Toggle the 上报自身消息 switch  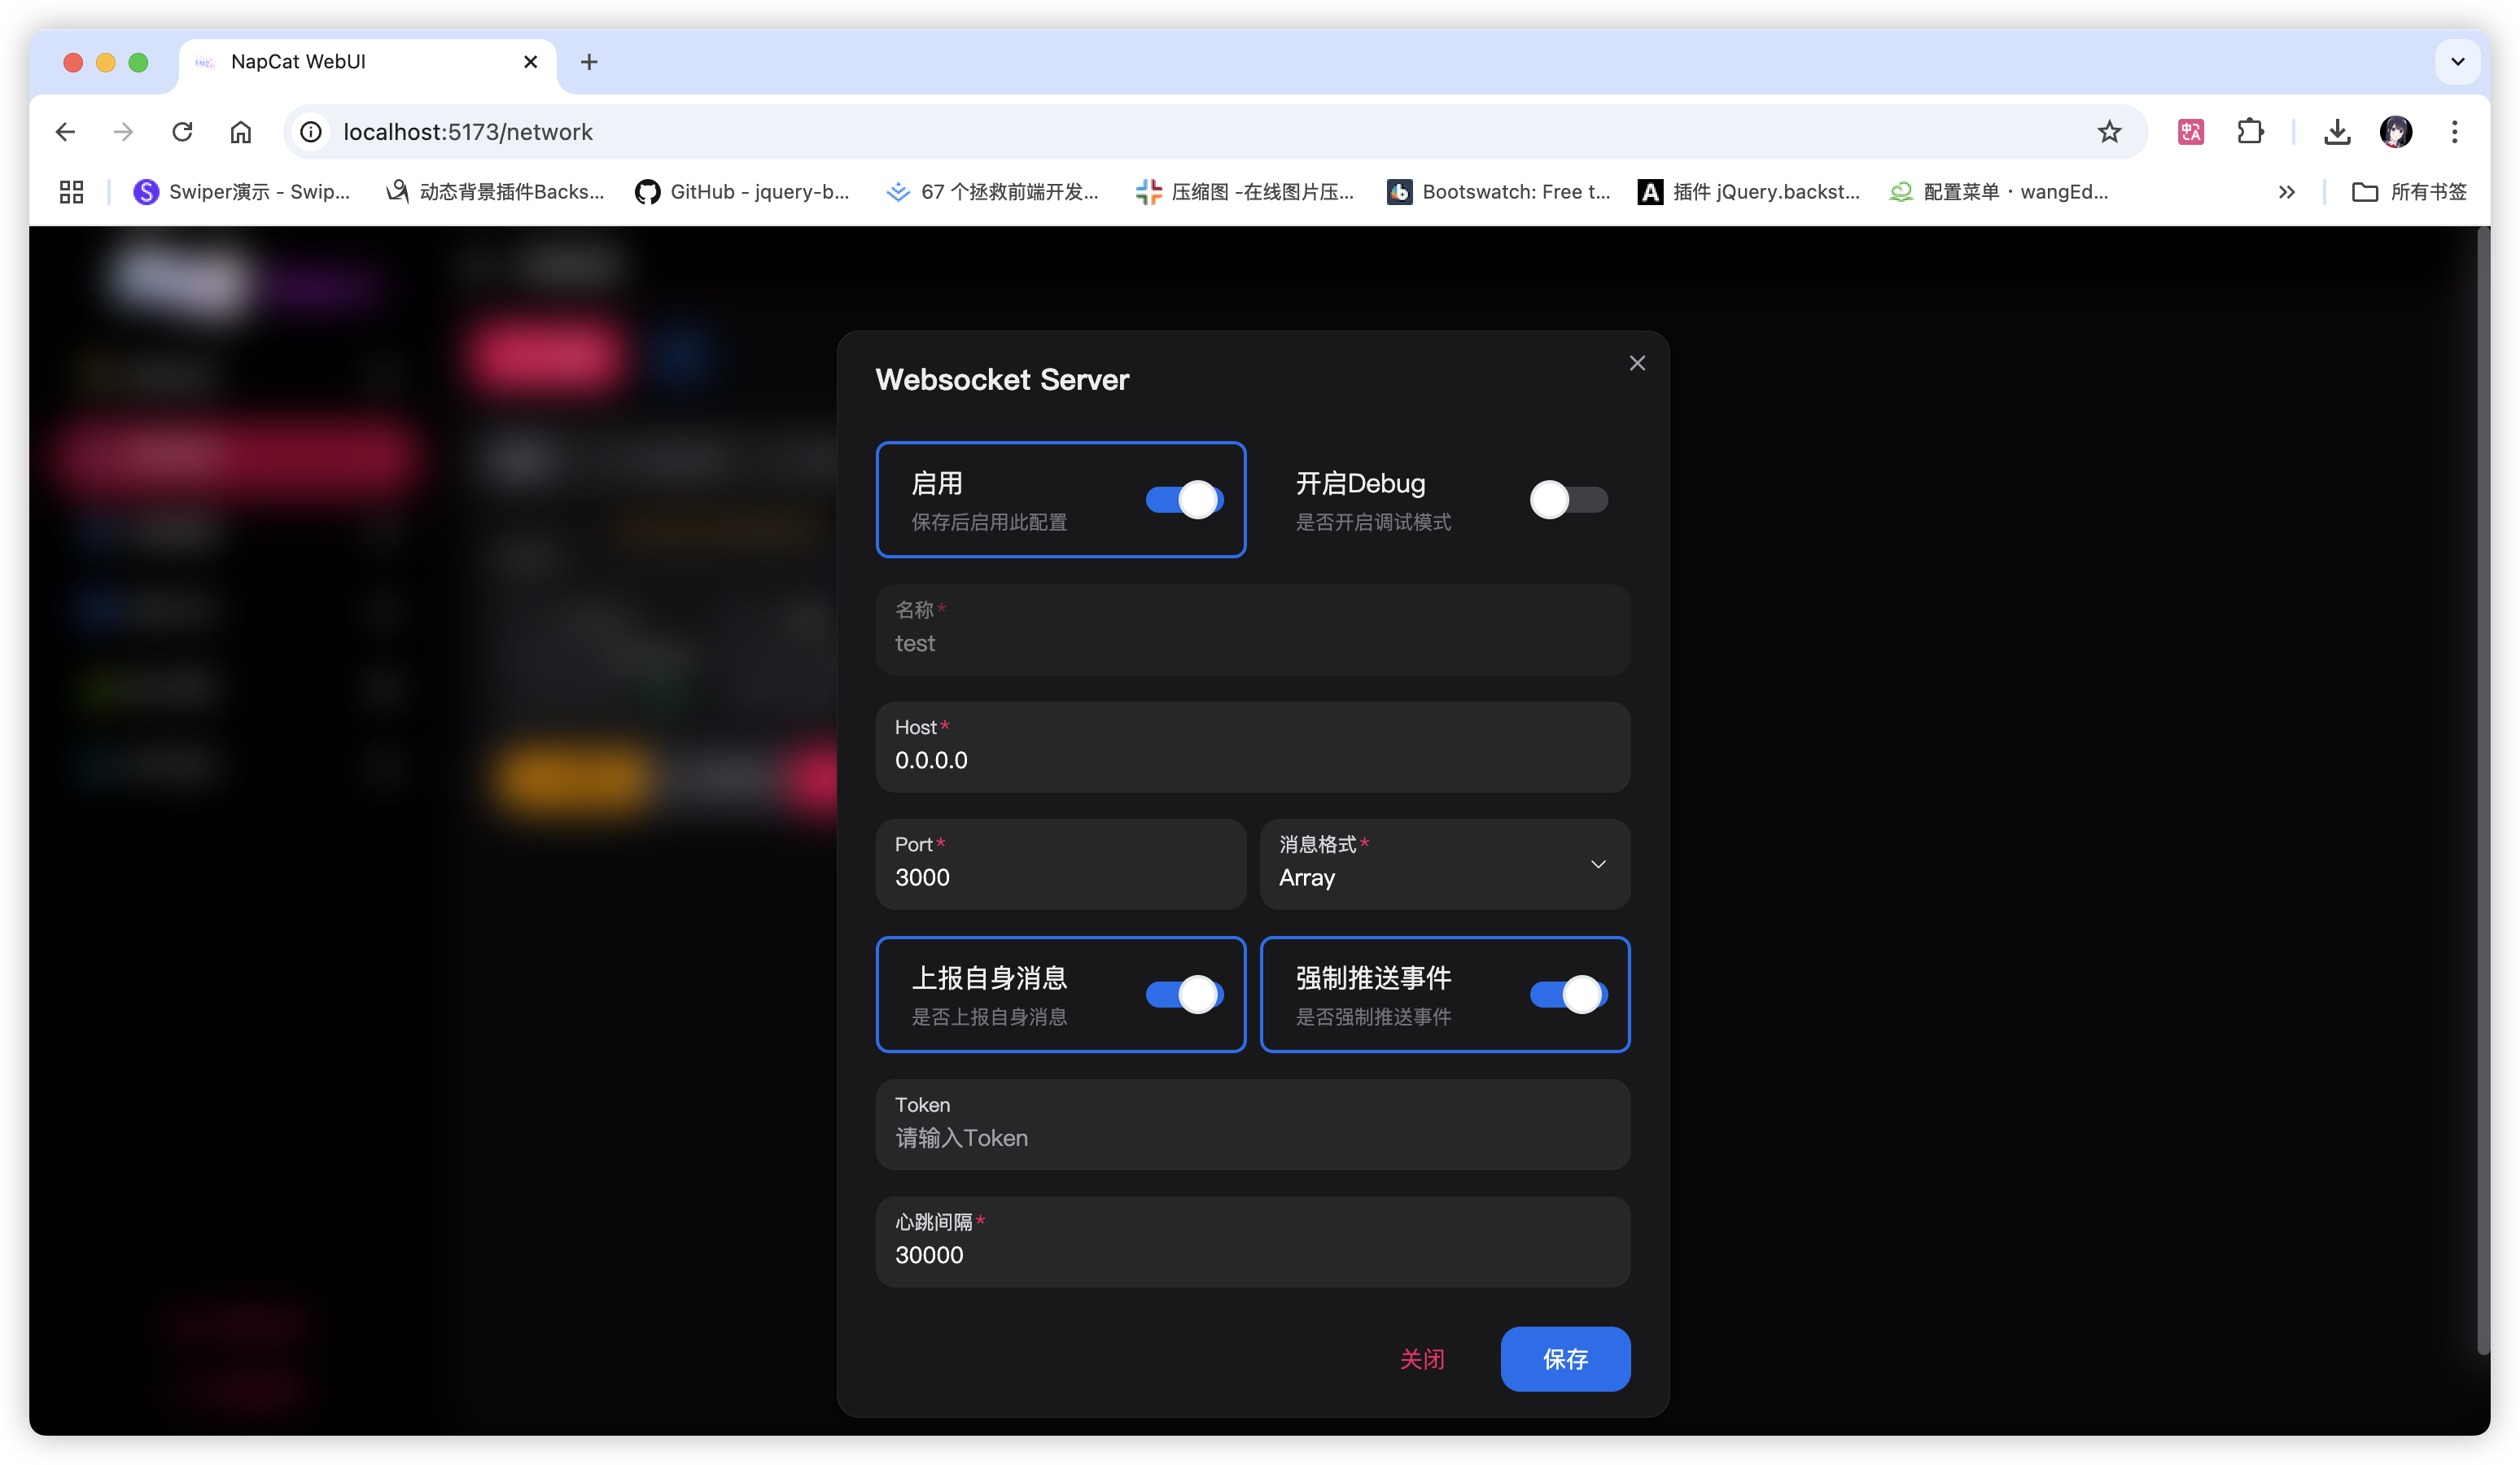pos(1184,994)
